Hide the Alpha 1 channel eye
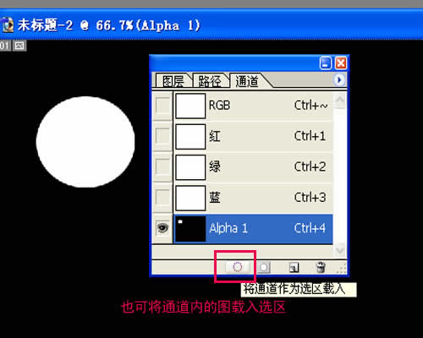423x338 pixels. (162, 228)
